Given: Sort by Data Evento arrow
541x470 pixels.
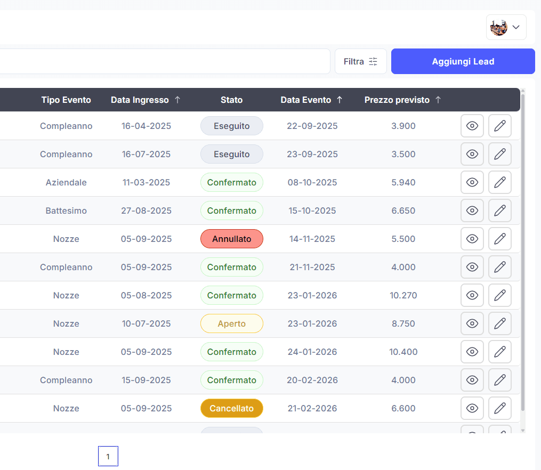Looking at the screenshot, I should [x=340, y=100].
